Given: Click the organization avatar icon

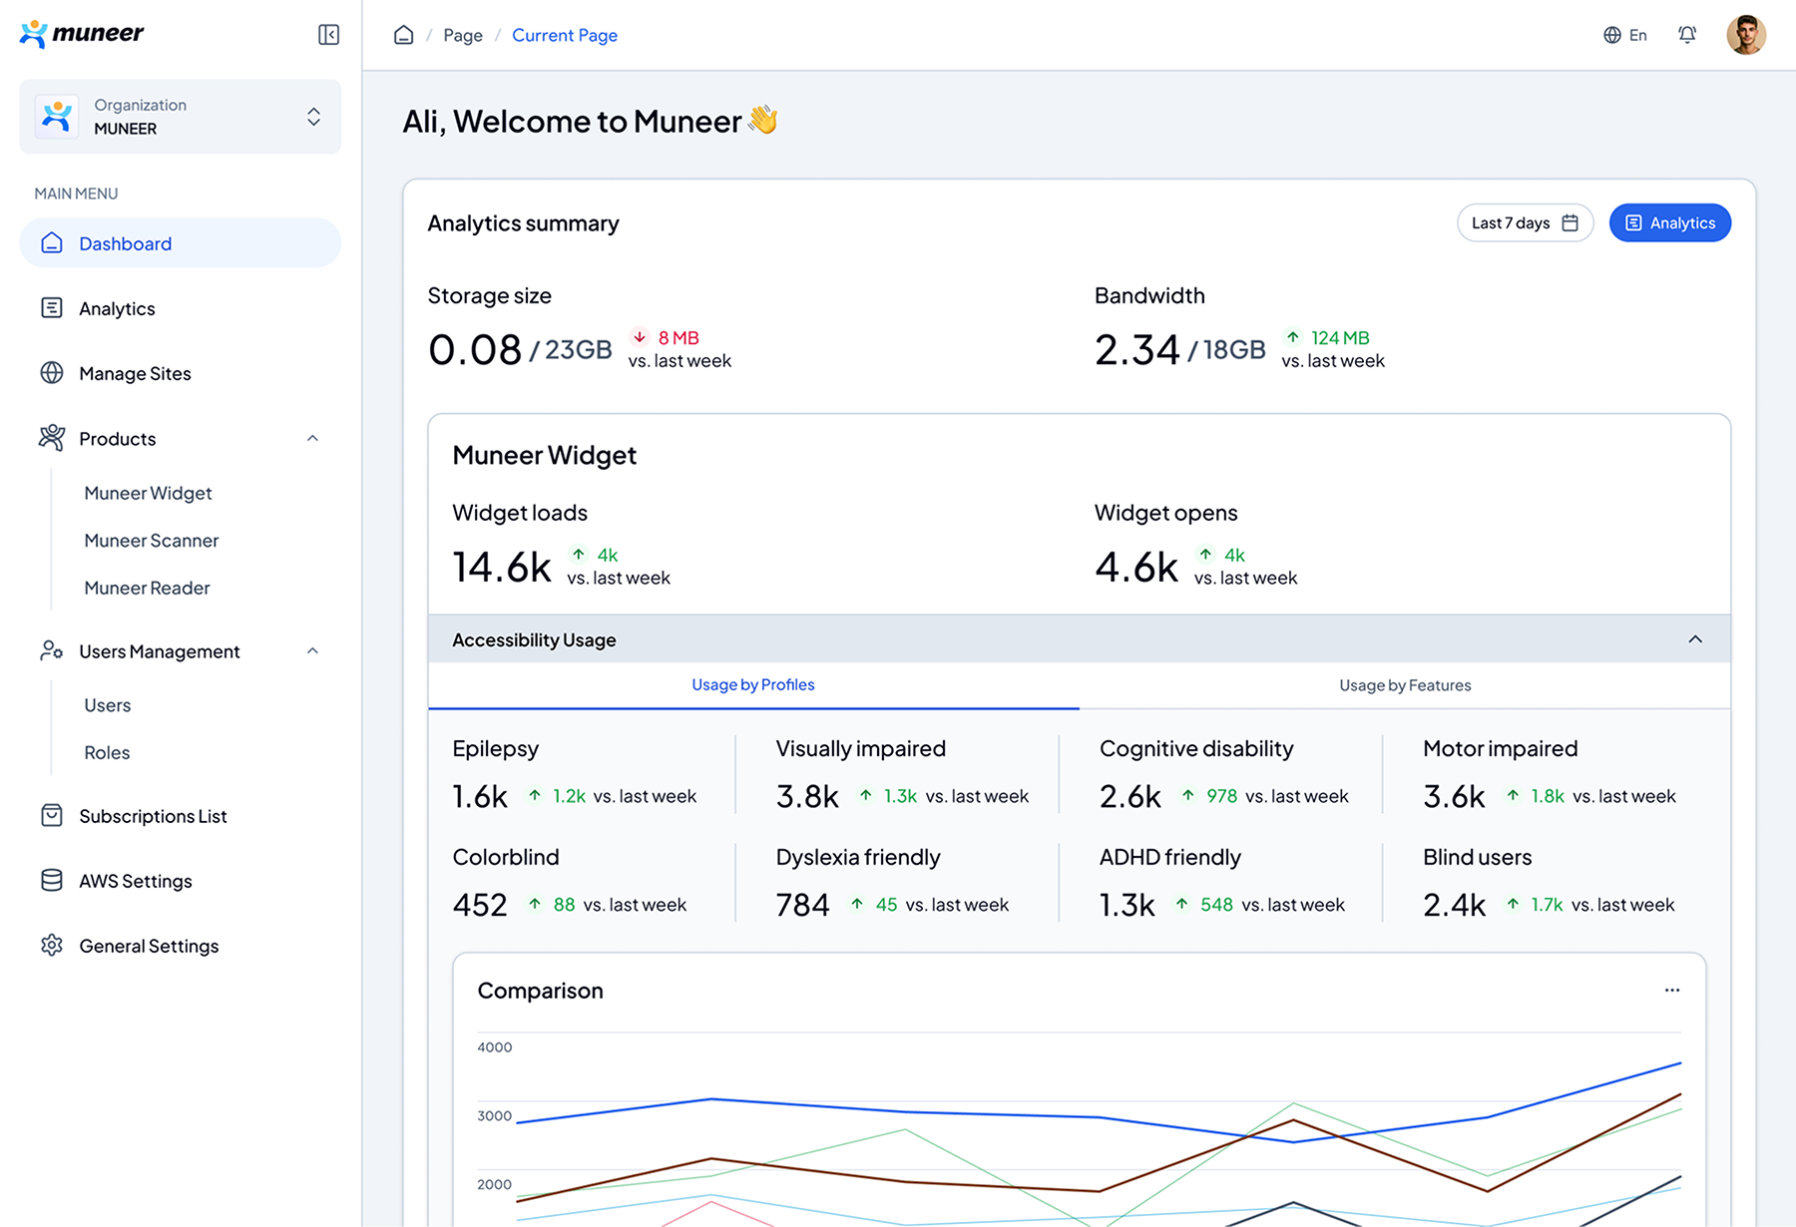Looking at the screenshot, I should (x=57, y=117).
